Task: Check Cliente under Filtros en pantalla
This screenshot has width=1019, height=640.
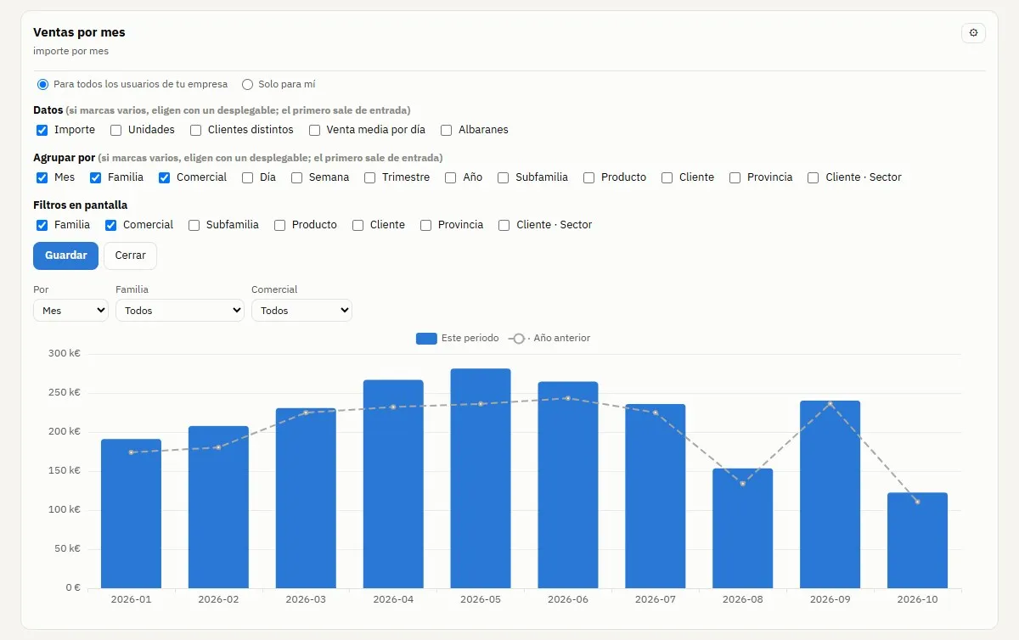Action: coord(358,225)
